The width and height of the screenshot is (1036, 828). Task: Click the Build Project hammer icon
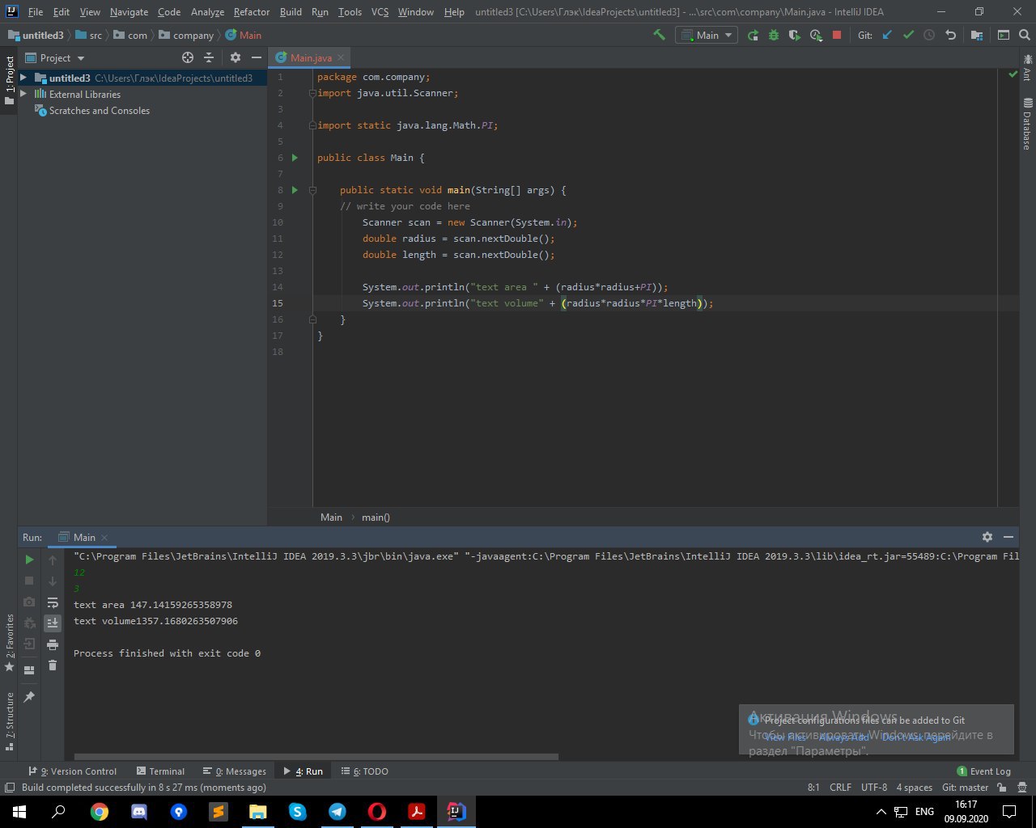coord(660,35)
